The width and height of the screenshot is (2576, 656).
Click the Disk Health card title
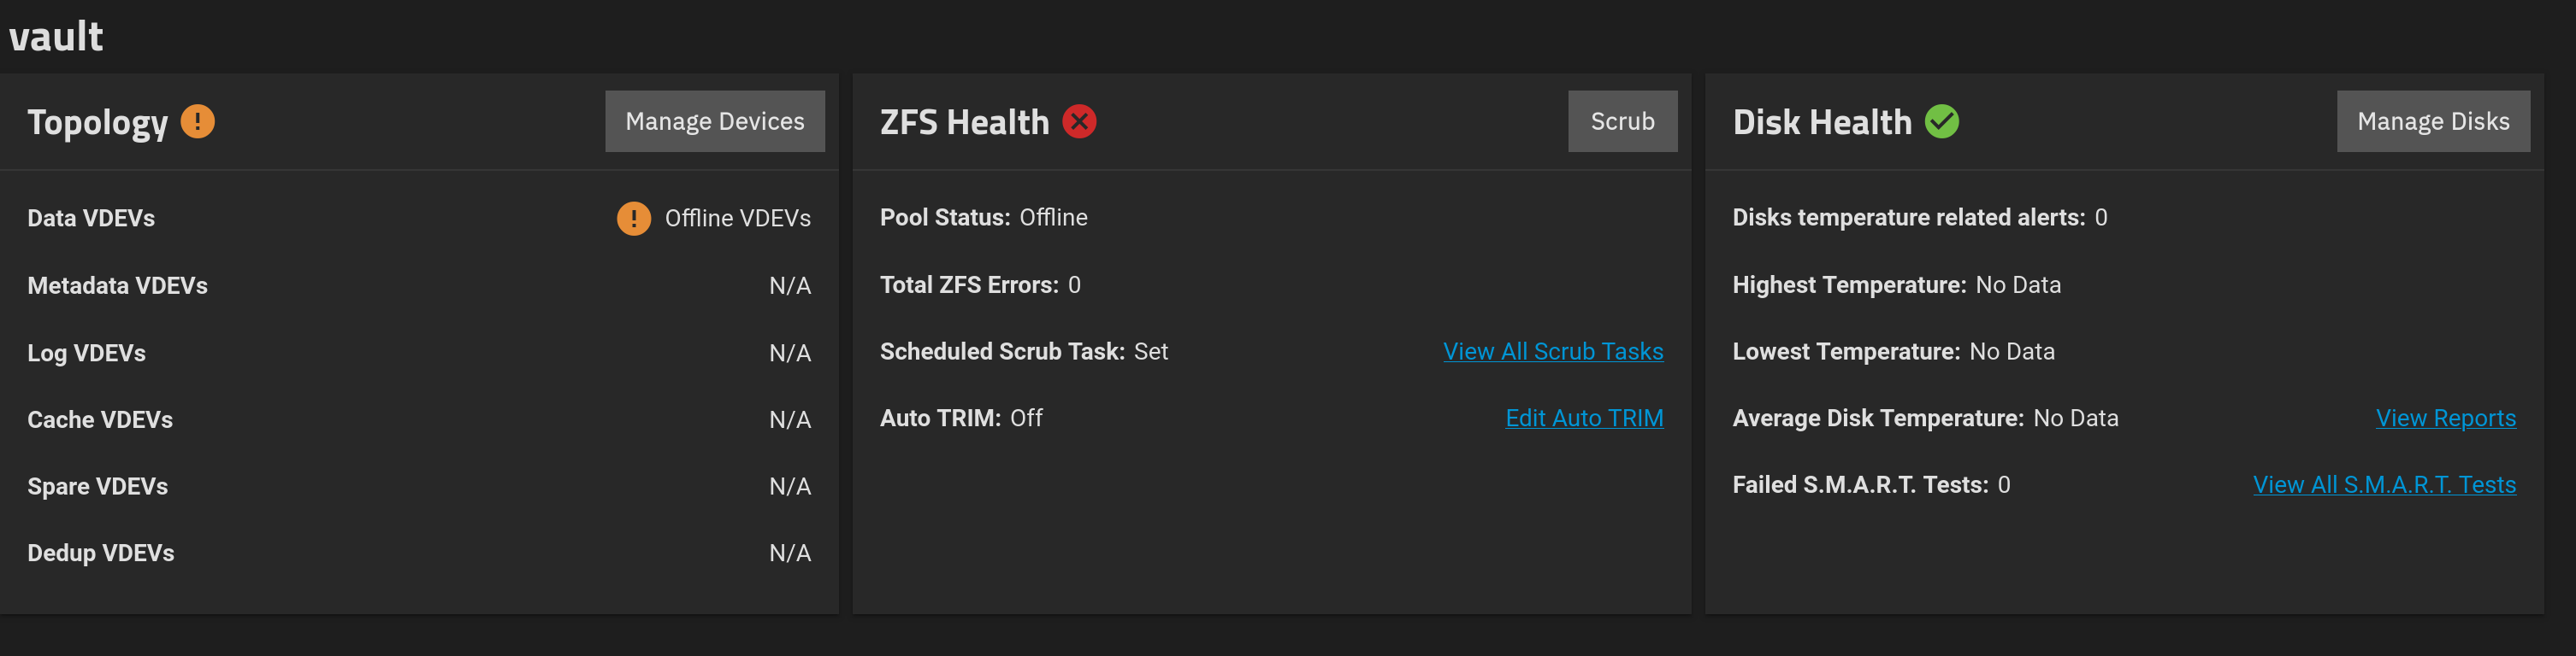1821,123
